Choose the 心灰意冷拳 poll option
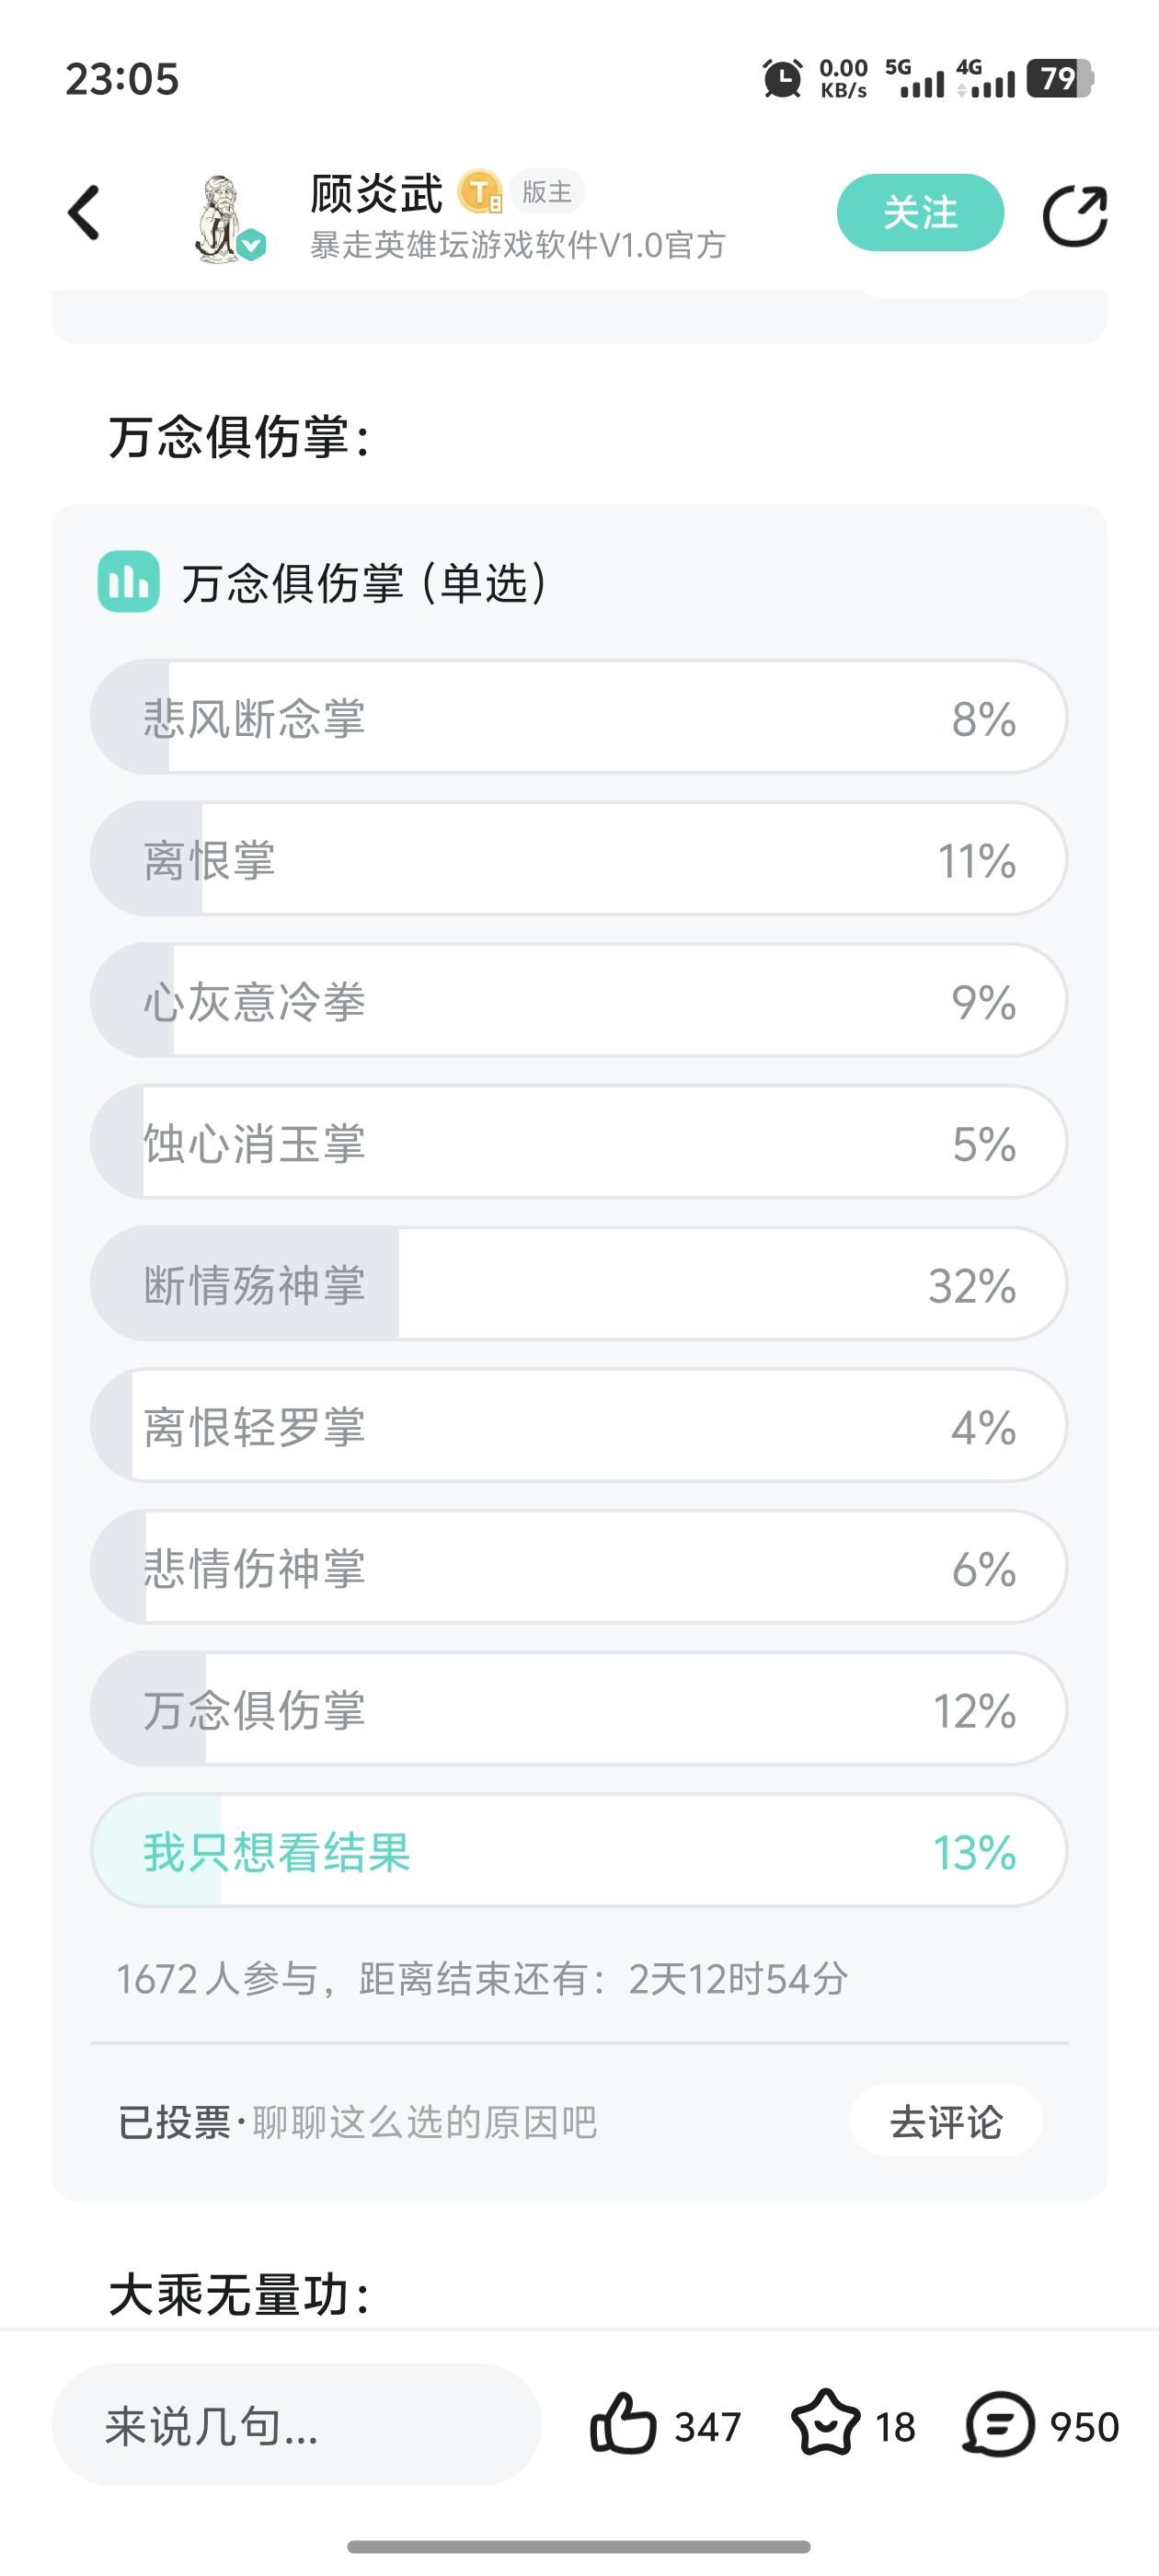The height and width of the screenshot is (2576, 1159). [578, 1001]
